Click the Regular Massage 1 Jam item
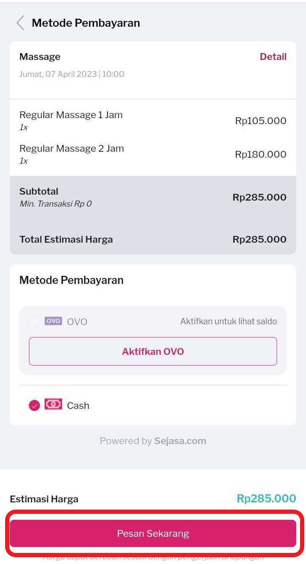The height and width of the screenshot is (564, 306). [71, 115]
